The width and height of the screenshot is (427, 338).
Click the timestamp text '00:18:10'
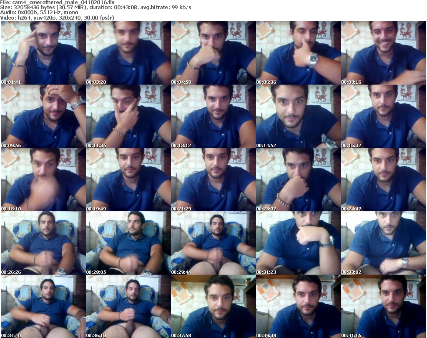pos(11,209)
